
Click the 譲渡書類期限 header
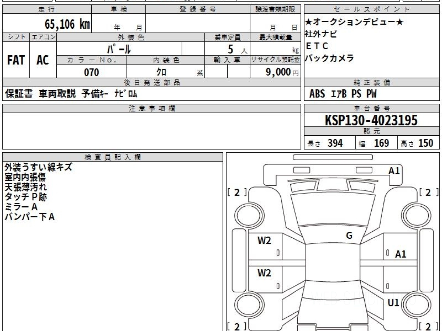pos(275,10)
